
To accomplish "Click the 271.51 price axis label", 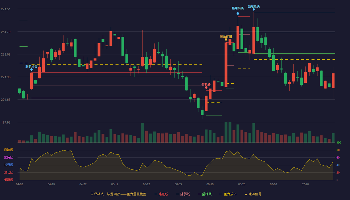I will [x=6, y=9].
